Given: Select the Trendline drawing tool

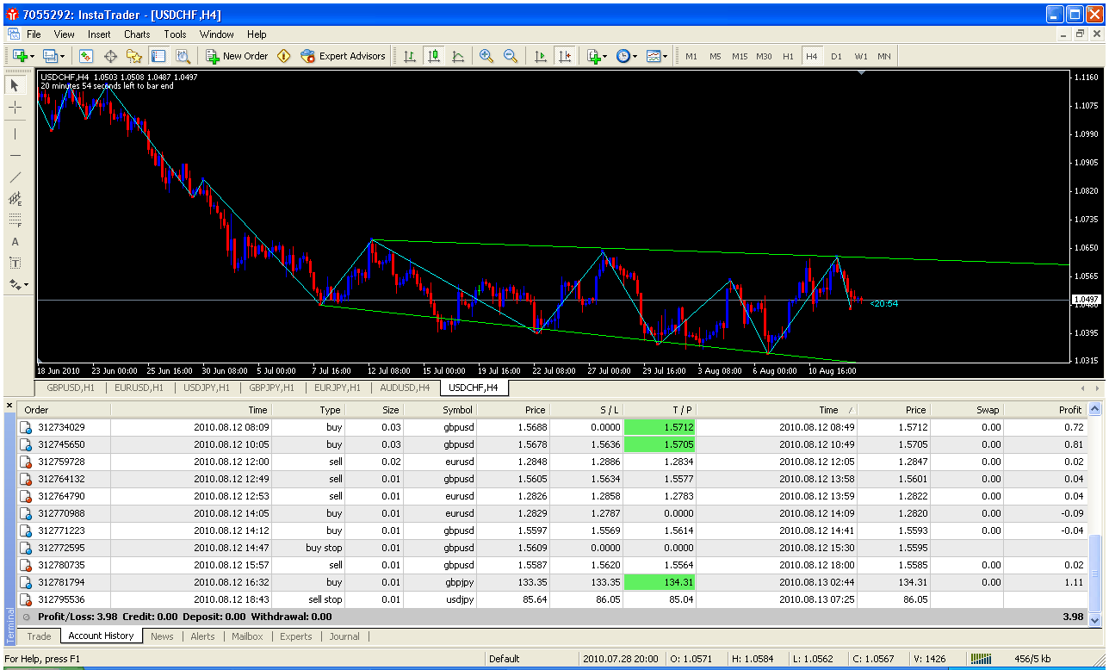Looking at the screenshot, I should tap(15, 177).
